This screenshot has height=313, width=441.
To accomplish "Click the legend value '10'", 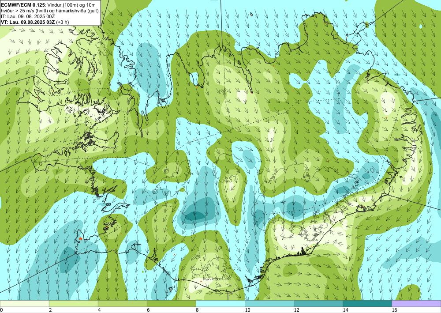I will pos(247,310).
